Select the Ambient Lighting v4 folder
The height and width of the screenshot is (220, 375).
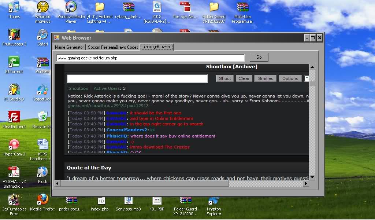click(x=100, y=12)
